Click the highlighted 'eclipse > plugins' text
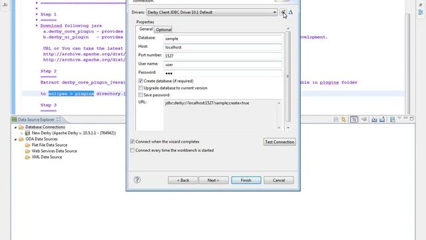This screenshot has height=240, width=426. point(71,93)
